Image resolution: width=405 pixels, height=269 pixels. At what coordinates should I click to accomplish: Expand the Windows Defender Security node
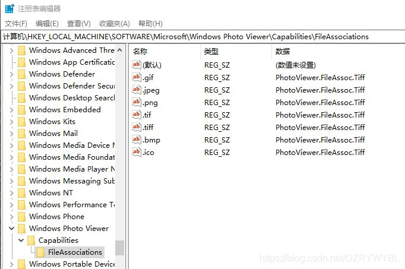(11, 86)
